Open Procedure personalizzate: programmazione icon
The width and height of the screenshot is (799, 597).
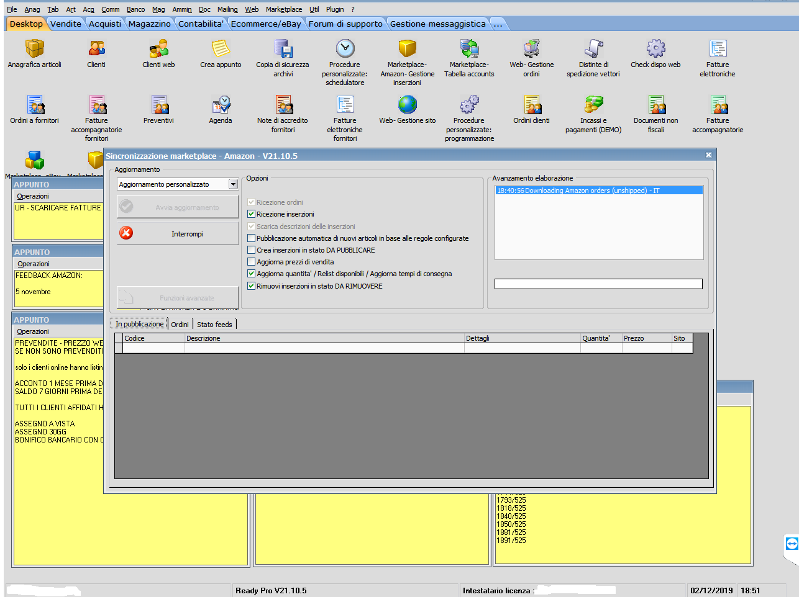pos(469,104)
